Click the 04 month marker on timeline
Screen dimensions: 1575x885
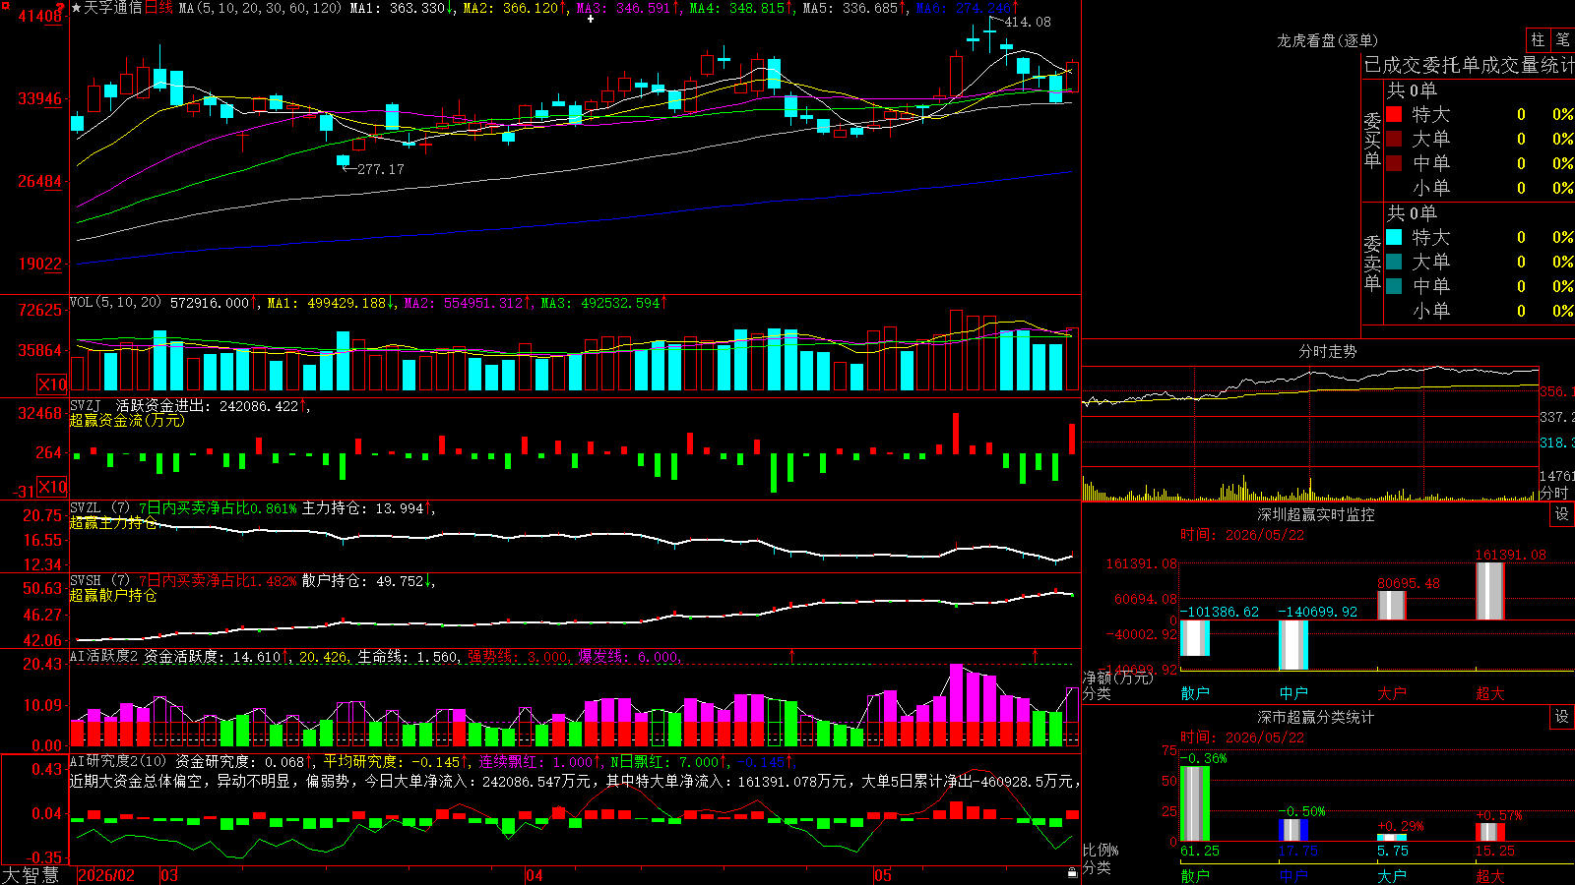pyautogui.click(x=534, y=875)
